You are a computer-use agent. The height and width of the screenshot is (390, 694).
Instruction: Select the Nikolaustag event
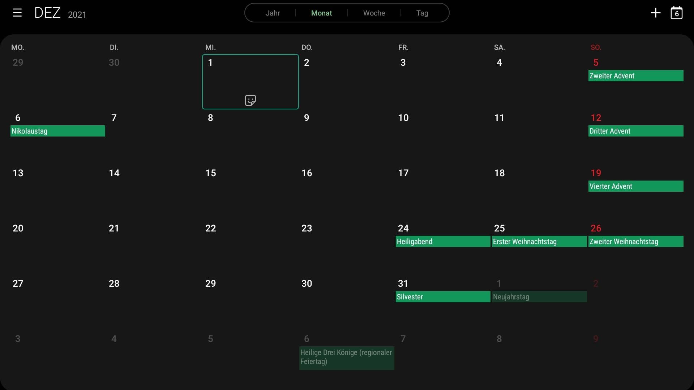pyautogui.click(x=57, y=131)
